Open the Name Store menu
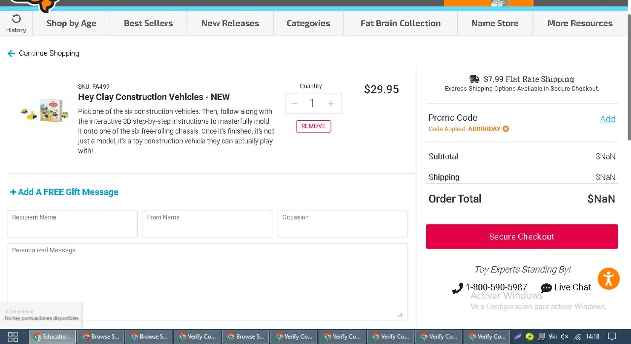 [495, 23]
